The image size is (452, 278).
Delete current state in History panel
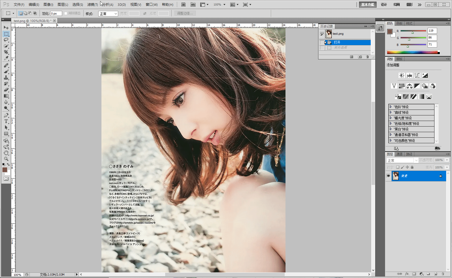click(x=368, y=57)
